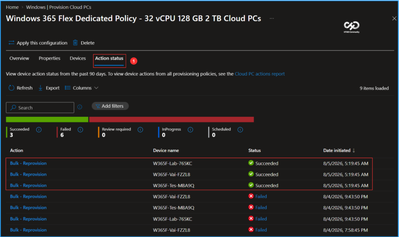Open the Cloud PC actions report link
The width and height of the screenshot is (399, 237).
pyautogui.click(x=260, y=74)
